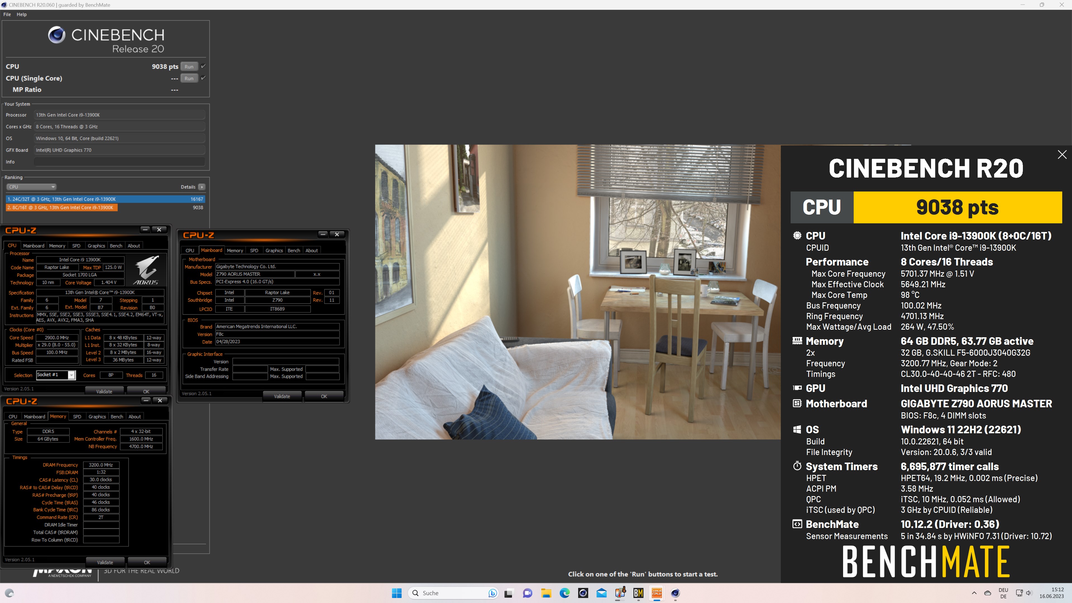Click the rendered room image

578,292
